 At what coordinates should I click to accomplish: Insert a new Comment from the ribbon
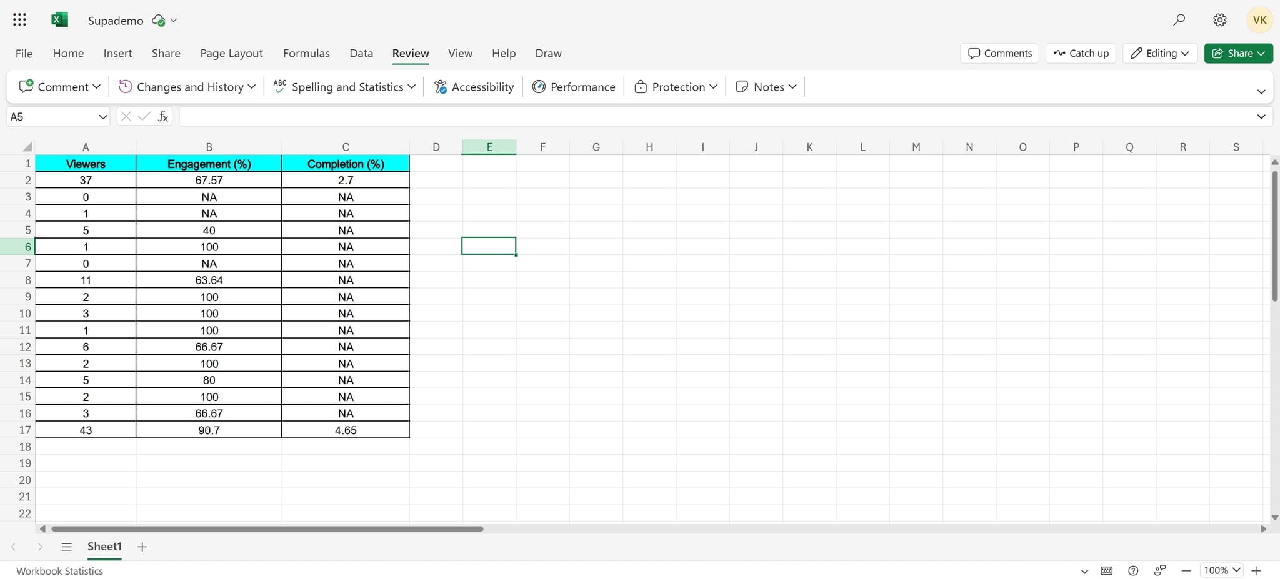pos(59,87)
